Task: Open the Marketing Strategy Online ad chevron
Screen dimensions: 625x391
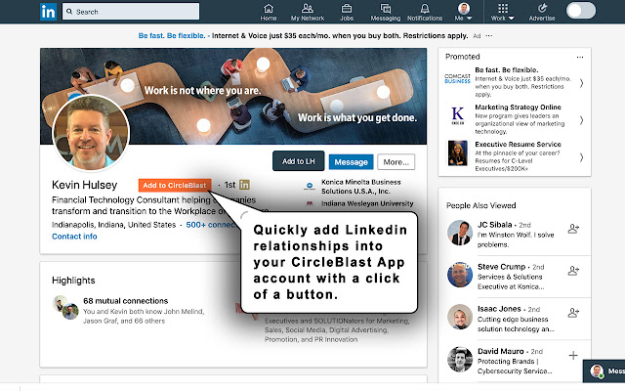Action: coord(582,120)
